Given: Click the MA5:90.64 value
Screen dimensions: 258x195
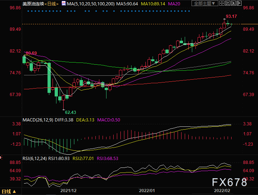Looking at the screenshot, I should [x=127, y=4].
